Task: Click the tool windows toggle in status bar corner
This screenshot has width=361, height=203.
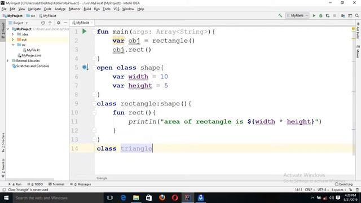Action: (4, 190)
